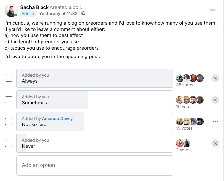
Task: Check the Always checkbox
Action: pos(9,78)
